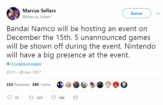Open the first dark purple liker avatar
163x105 pixels.
click(60, 85)
